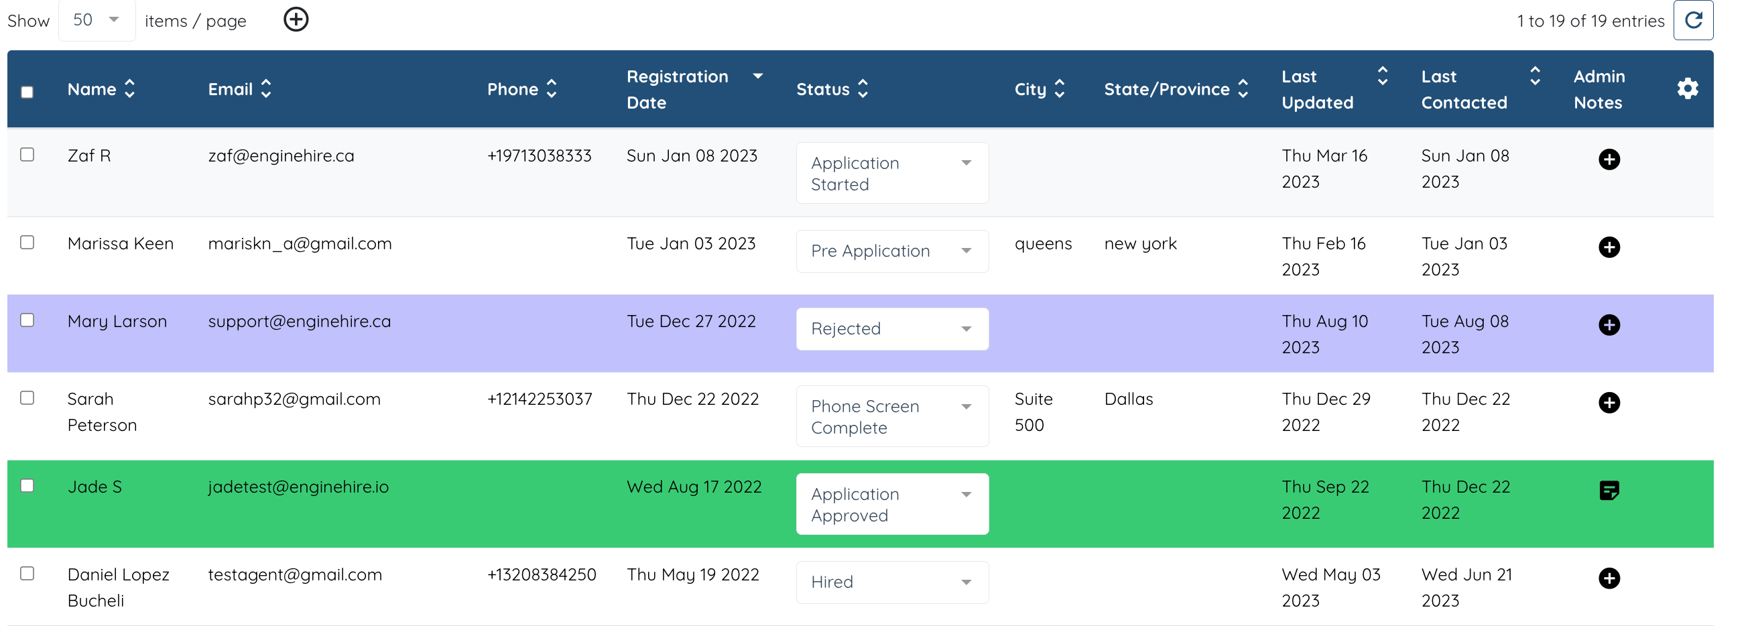Screen dimensions: 1752x626
Task: Click zaf@enginehire.ca email address
Action: [x=281, y=155]
